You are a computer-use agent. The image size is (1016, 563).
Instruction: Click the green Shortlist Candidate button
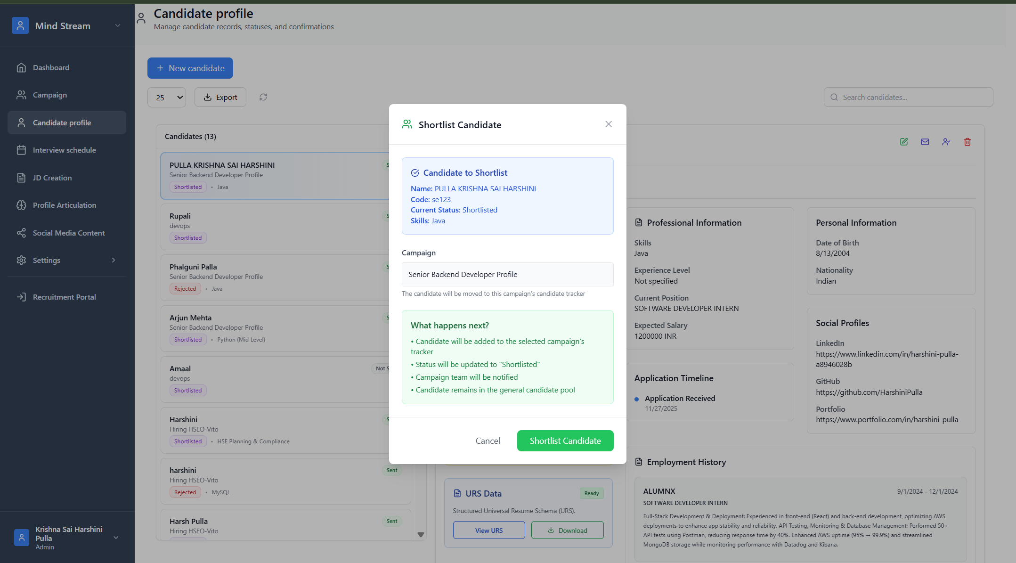565,441
